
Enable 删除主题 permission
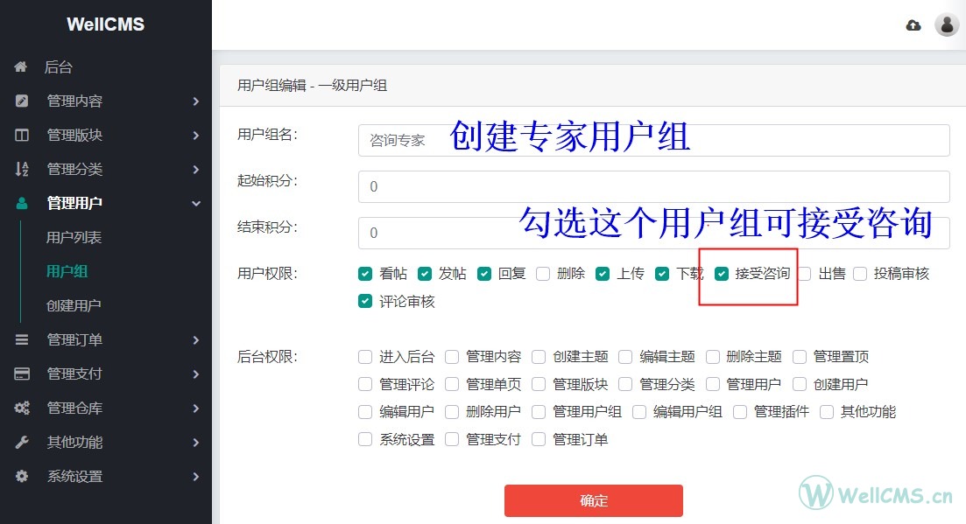click(x=713, y=357)
